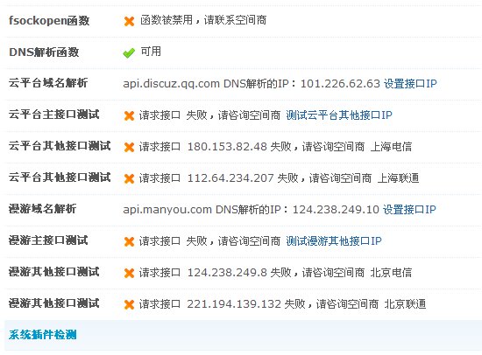The image size is (482, 355).
Task: Click the IP 101.226.62.63
Action: click(x=340, y=84)
